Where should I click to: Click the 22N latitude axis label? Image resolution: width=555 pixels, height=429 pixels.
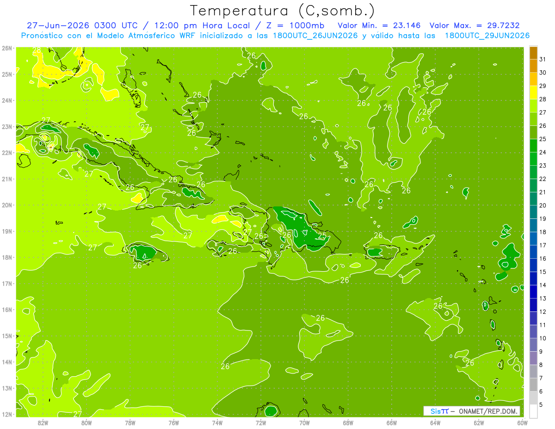(x=6, y=153)
